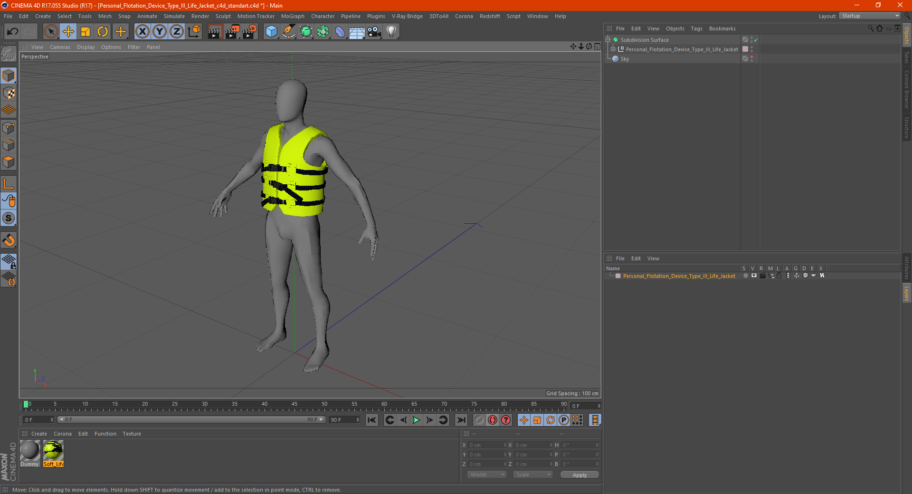Toggle the Snap enable S icon
This screenshot has height=494, width=912.
point(9,218)
